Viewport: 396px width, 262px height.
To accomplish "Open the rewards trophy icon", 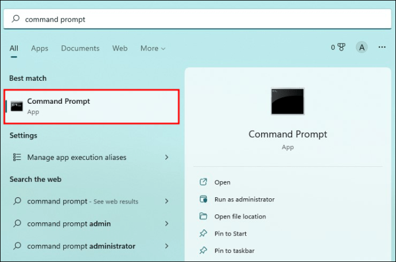I will click(x=341, y=47).
